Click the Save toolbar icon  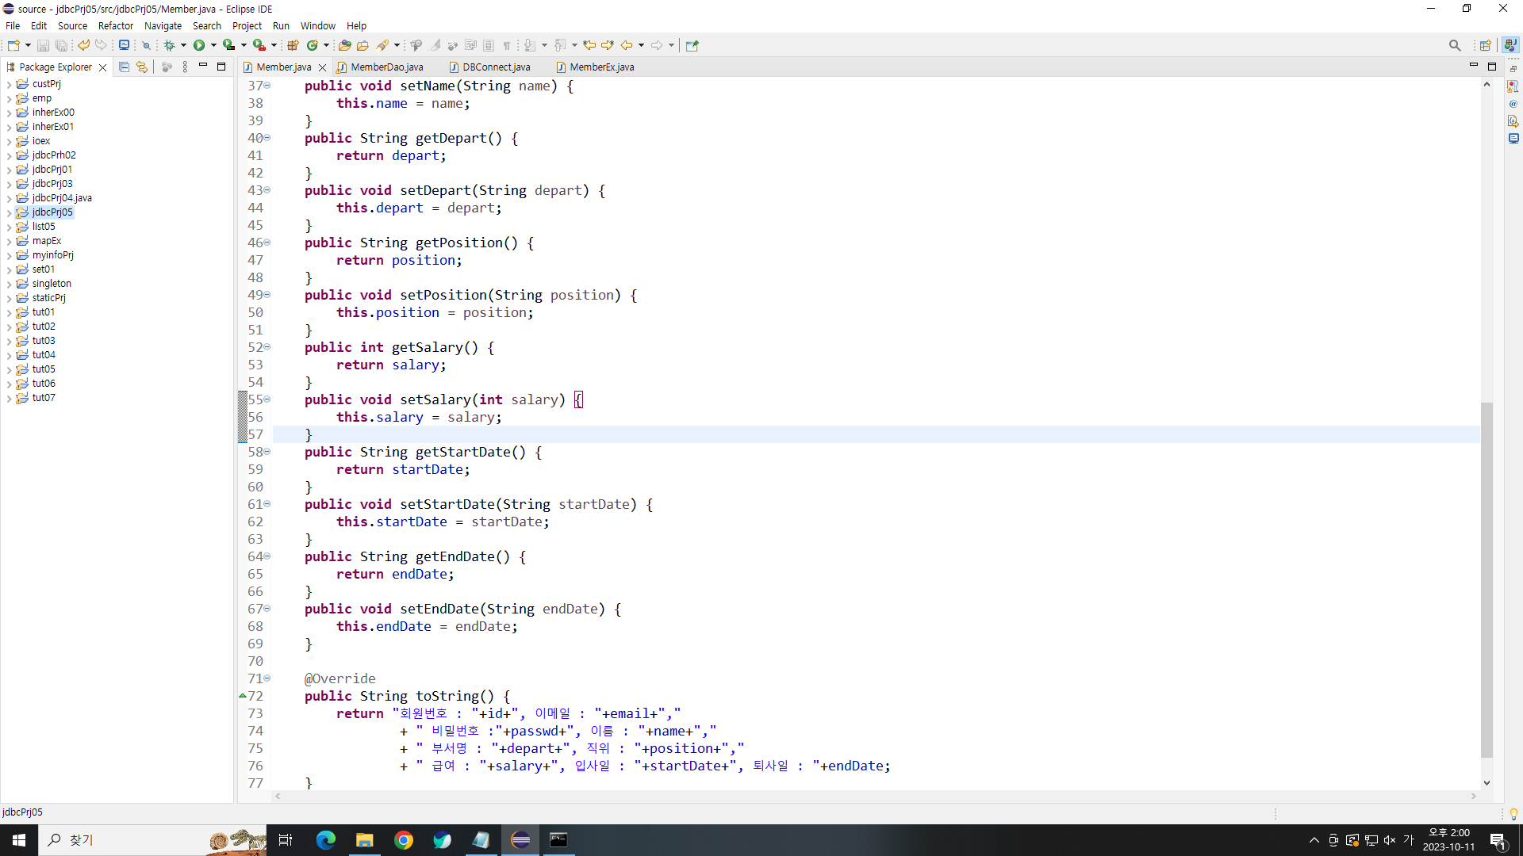[44, 45]
